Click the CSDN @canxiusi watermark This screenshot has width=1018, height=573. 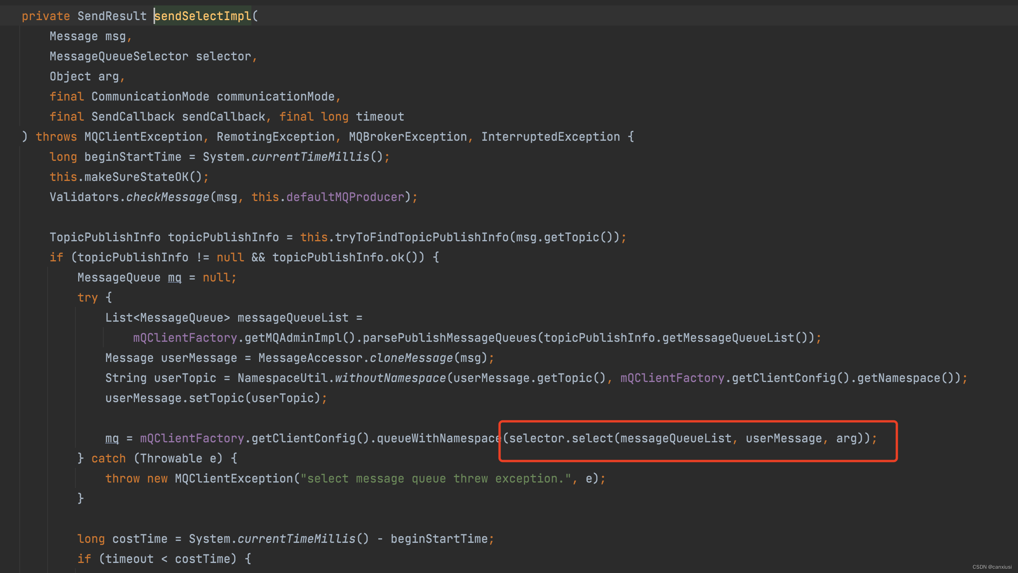[x=992, y=567]
